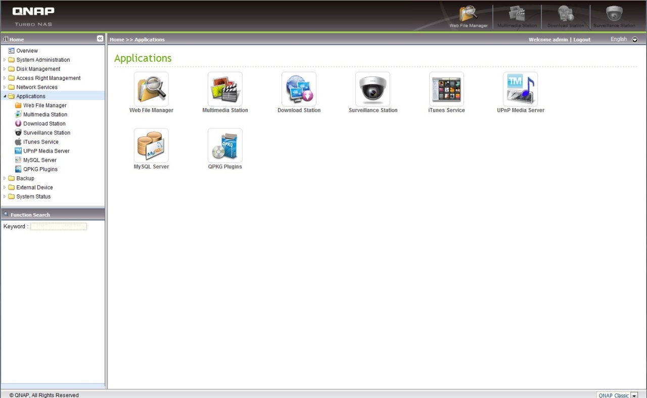The image size is (647, 398).
Task: Open iTunes Service large icon
Action: click(x=446, y=89)
